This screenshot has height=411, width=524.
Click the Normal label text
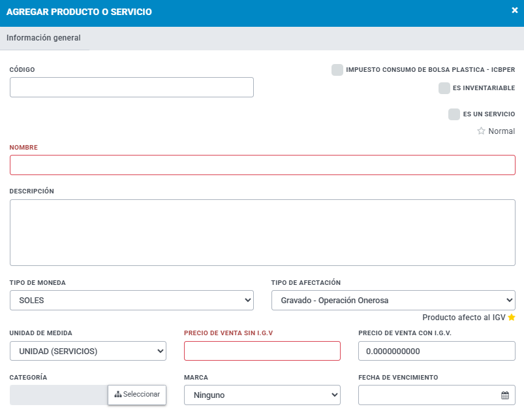tap(501, 131)
